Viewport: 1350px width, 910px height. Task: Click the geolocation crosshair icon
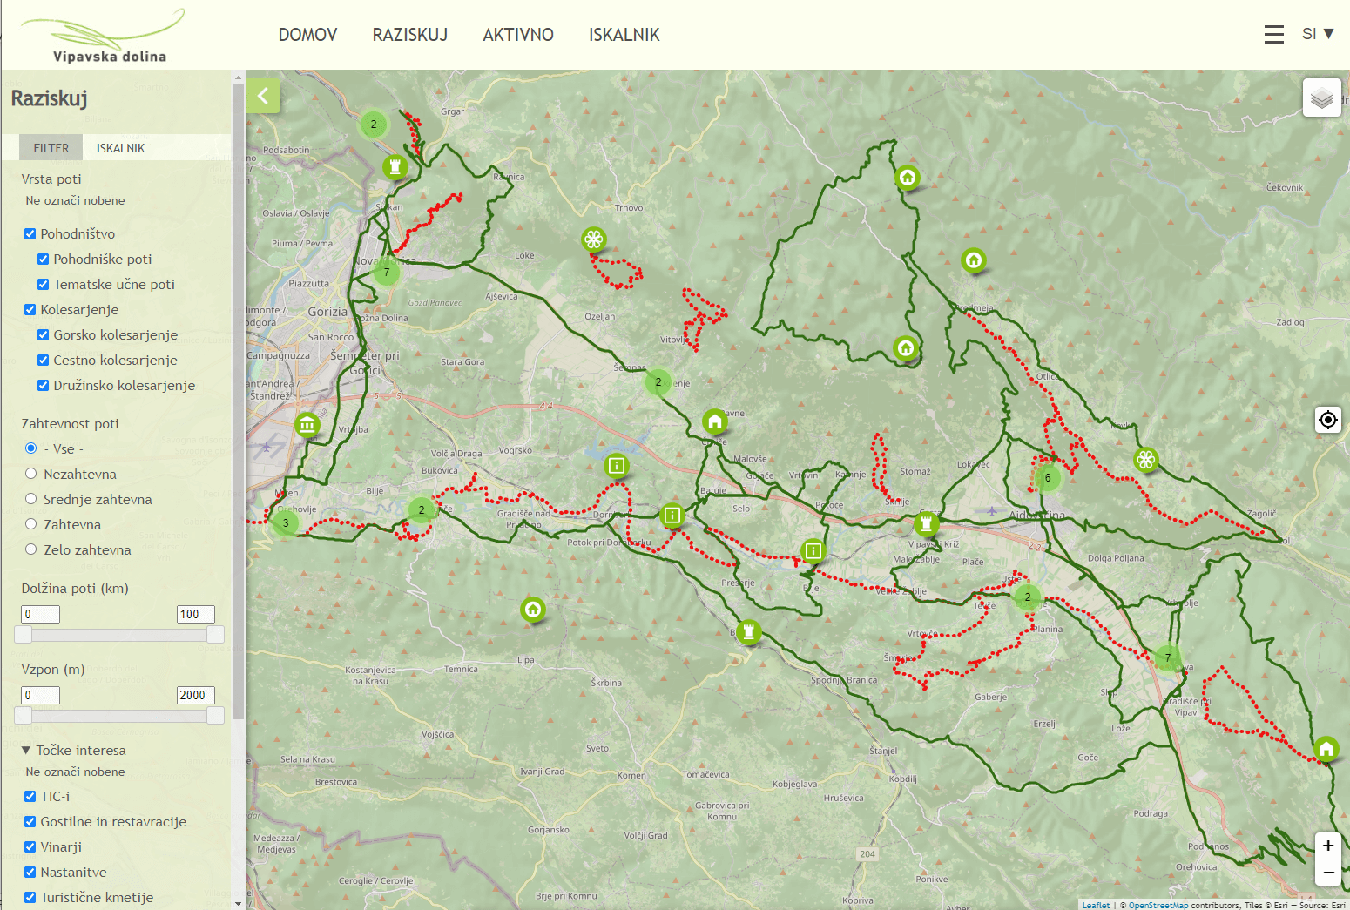(1327, 420)
